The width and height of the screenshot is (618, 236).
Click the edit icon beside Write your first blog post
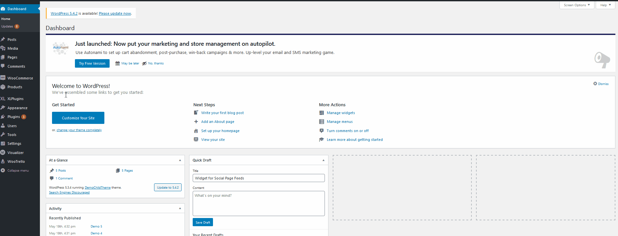(196, 112)
